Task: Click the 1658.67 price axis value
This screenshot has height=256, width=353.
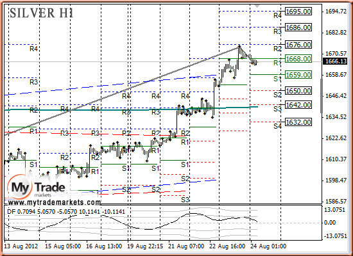Action: tap(336, 74)
